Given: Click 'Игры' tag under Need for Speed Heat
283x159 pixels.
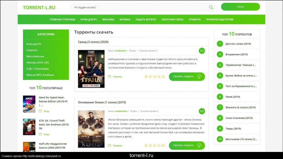Looking at the screenshot, I should (47, 111).
